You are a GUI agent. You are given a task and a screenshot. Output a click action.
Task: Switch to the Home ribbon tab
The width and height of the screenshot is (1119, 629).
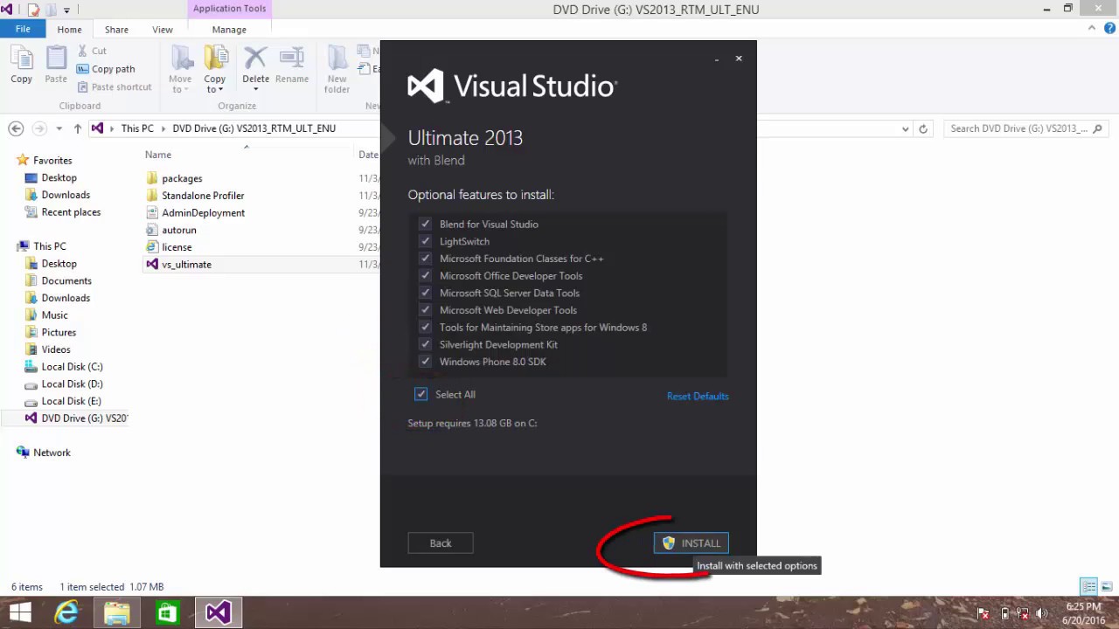point(69,30)
